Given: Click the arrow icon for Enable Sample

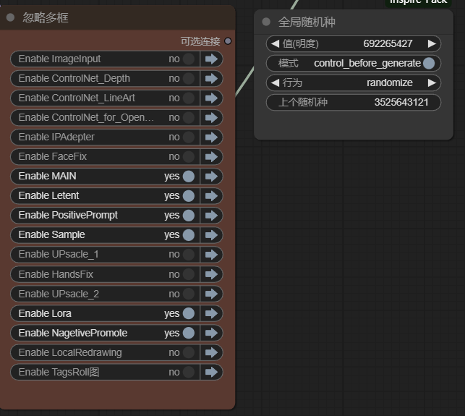Looking at the screenshot, I should coord(211,234).
